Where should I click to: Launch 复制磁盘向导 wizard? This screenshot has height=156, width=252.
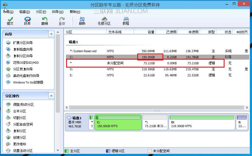point(19,49)
